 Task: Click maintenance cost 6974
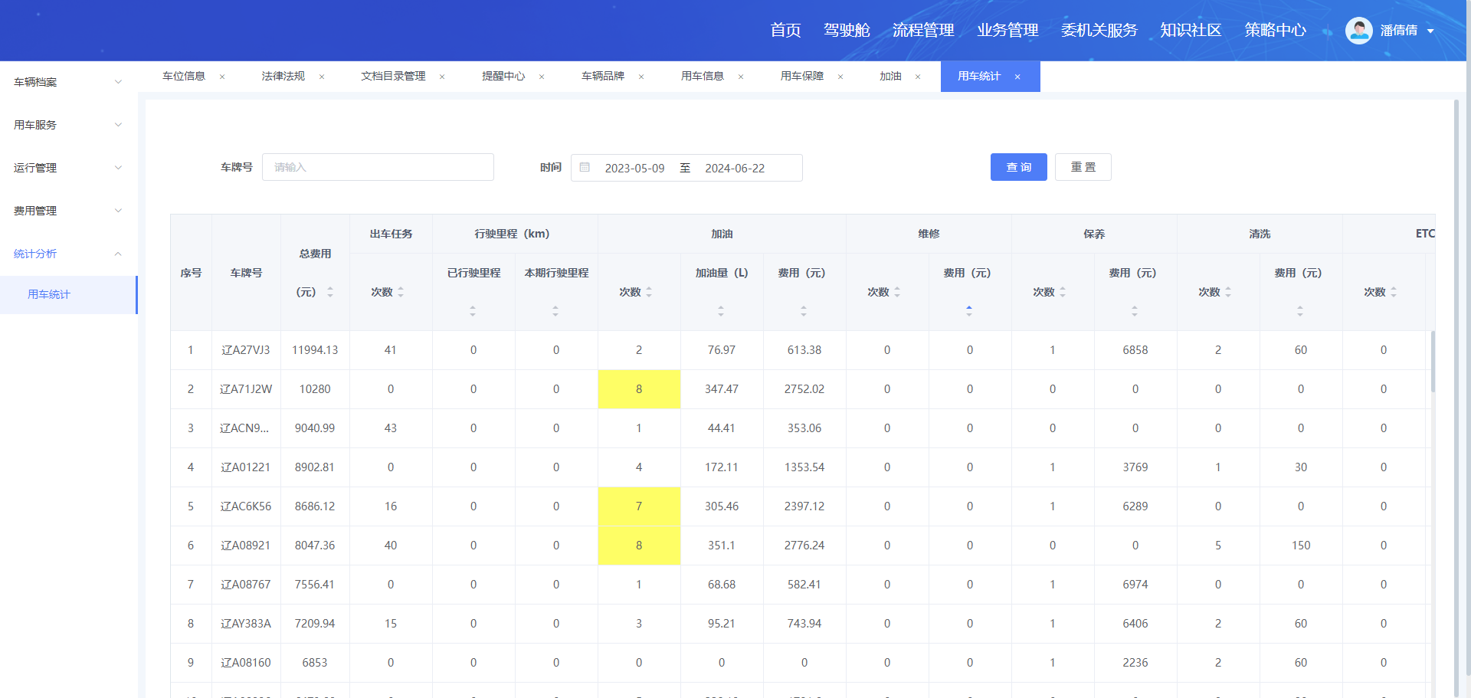pos(1135,585)
